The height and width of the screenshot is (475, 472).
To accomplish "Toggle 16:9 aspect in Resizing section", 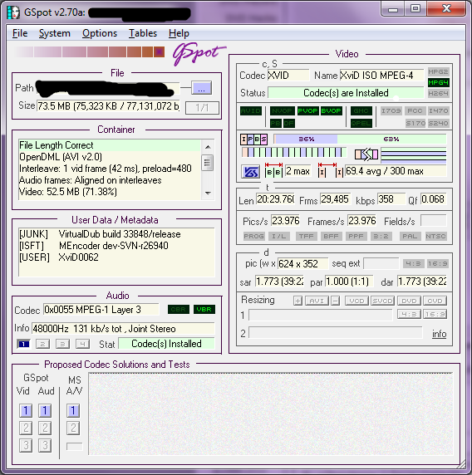I will 435,314.
